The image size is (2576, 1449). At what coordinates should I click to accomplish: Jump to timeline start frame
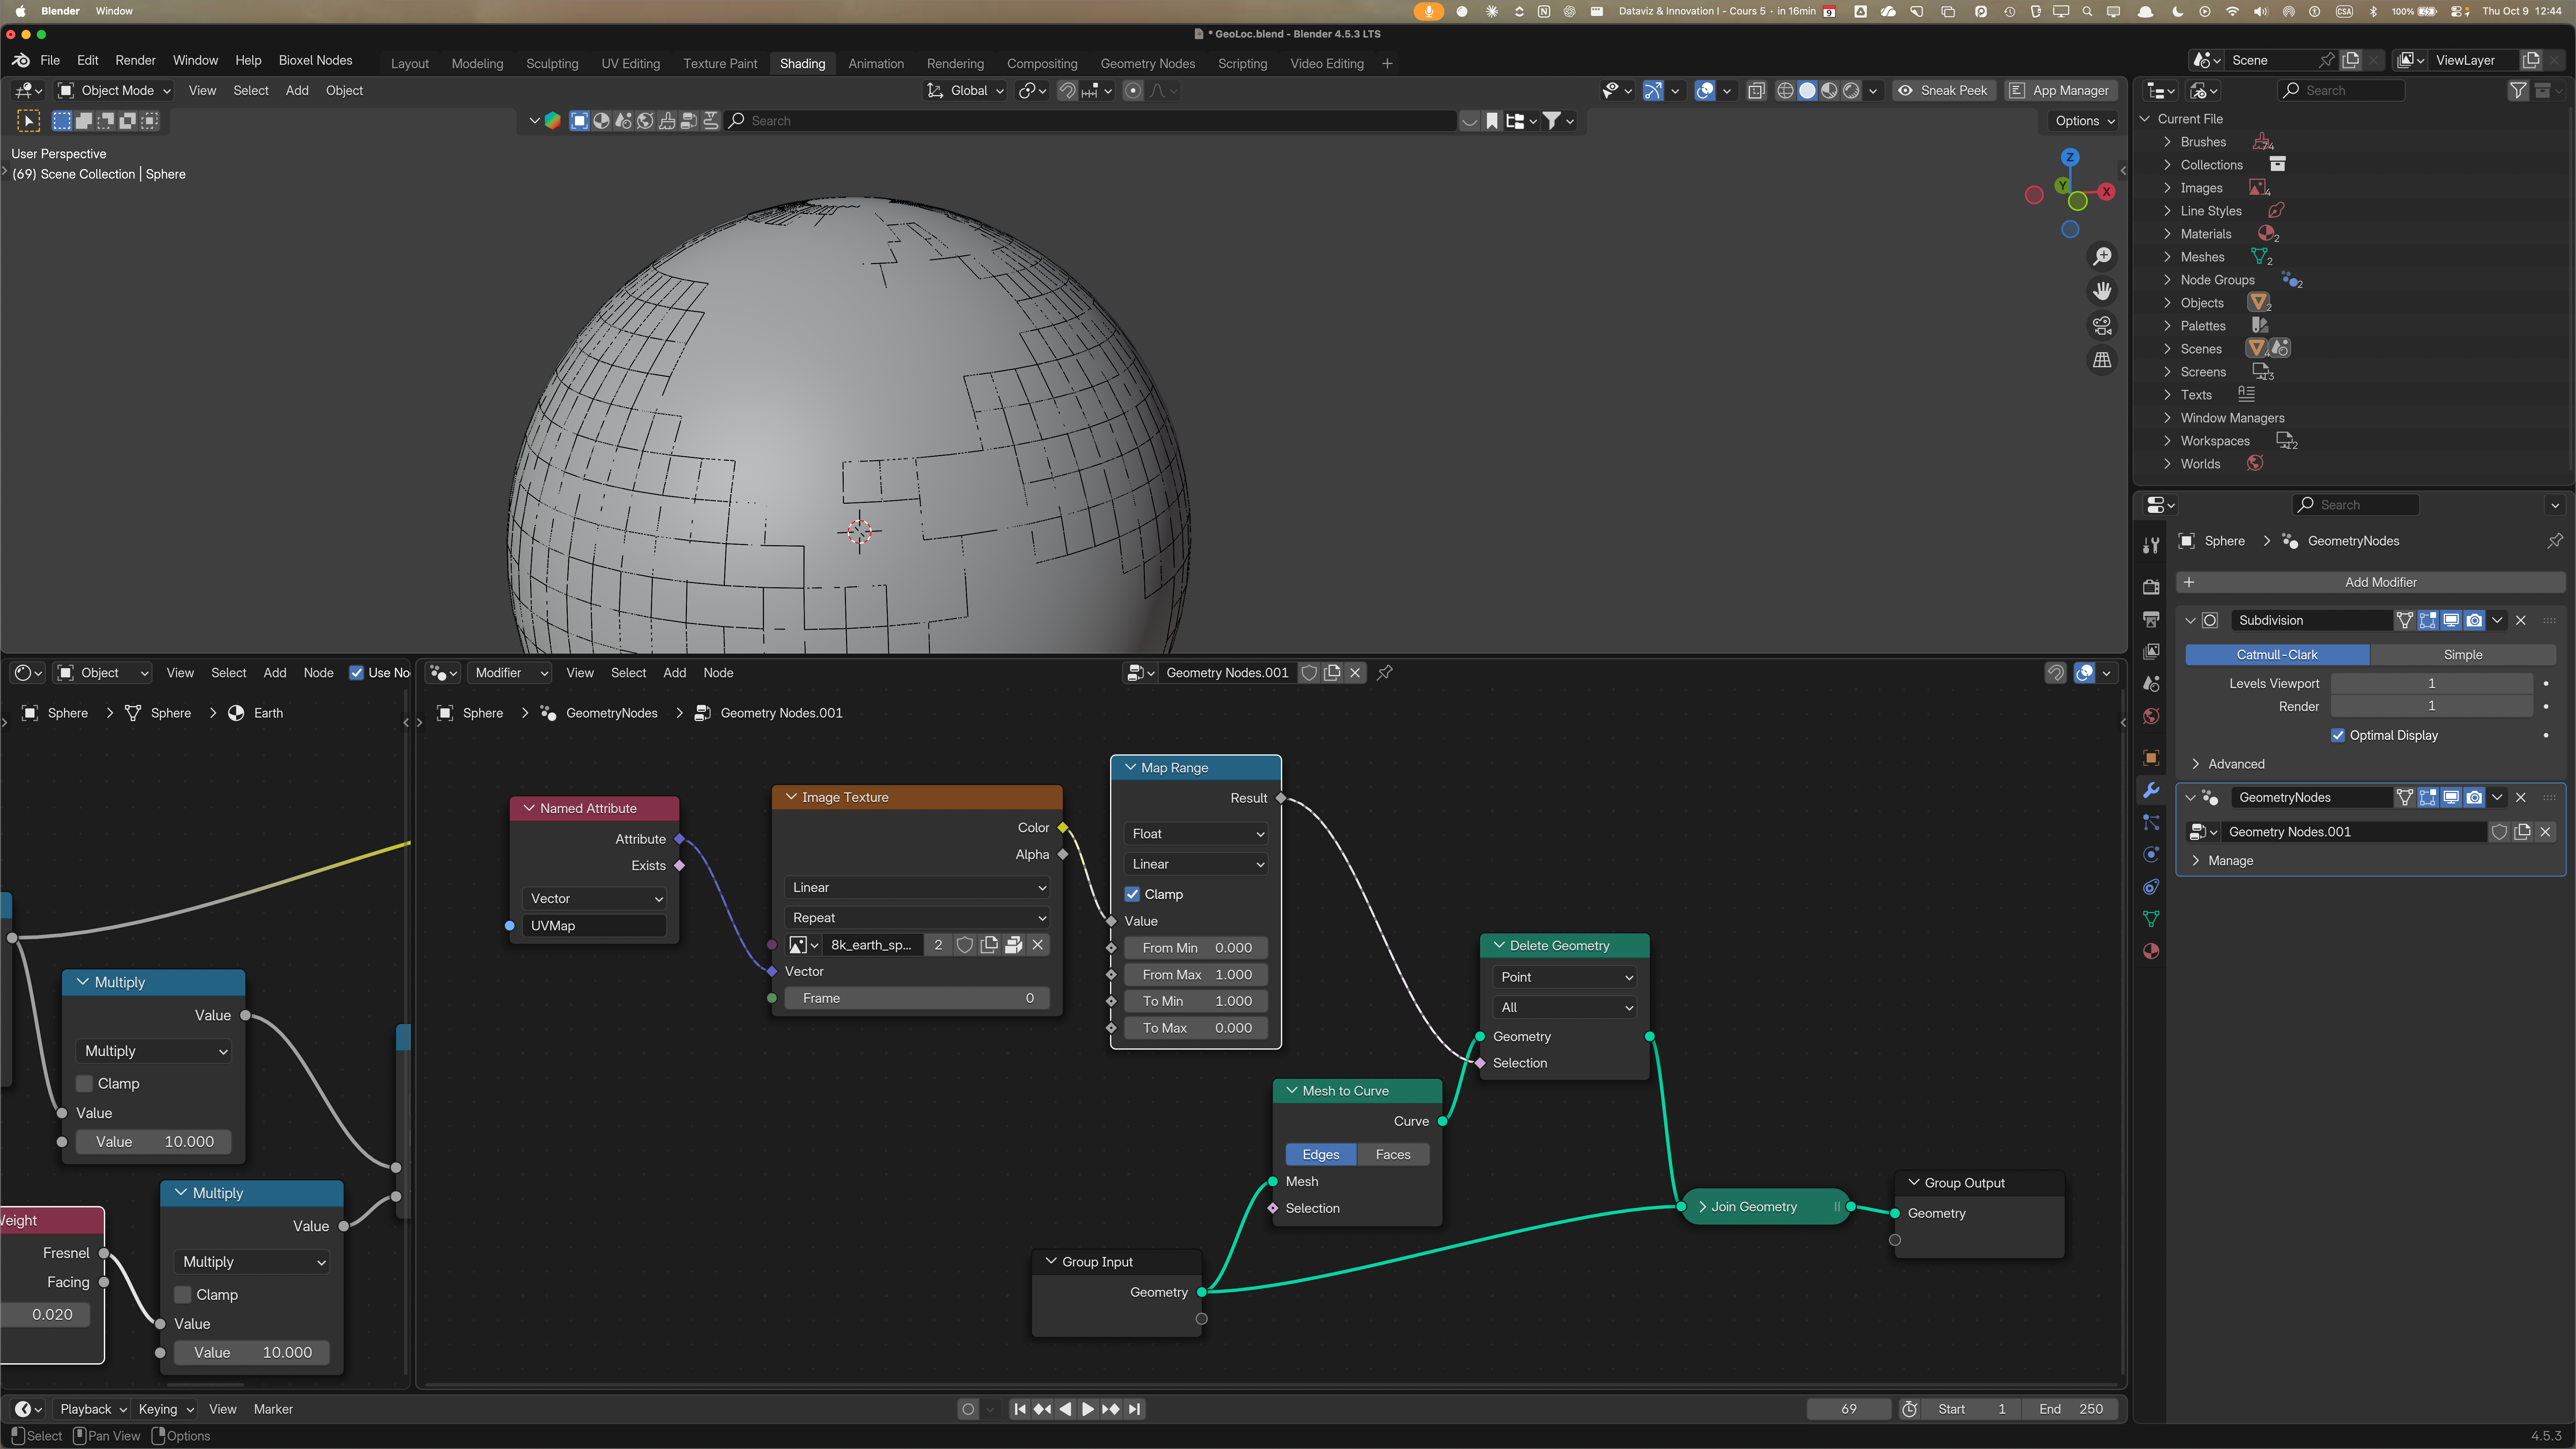click(x=1020, y=1409)
